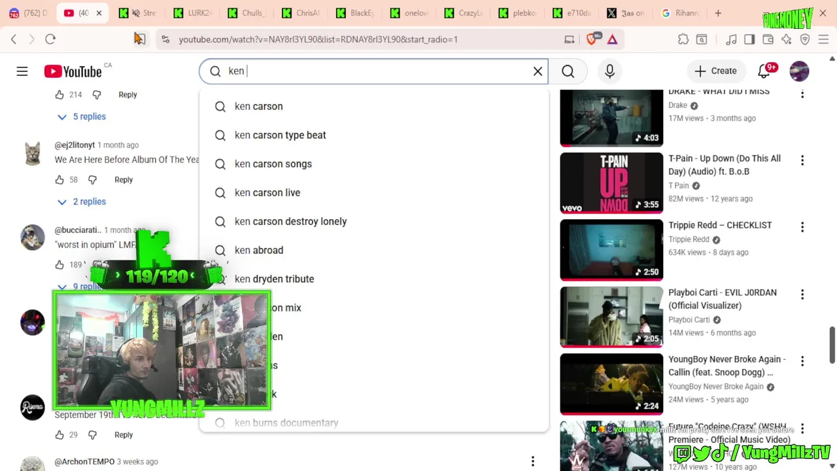Switch to the Rihanna Google tab

pyautogui.click(x=680, y=13)
